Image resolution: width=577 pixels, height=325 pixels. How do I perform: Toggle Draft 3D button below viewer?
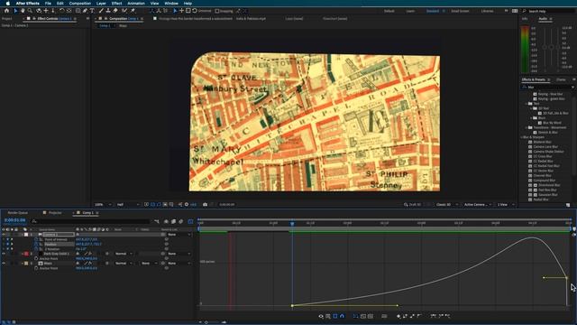point(411,205)
